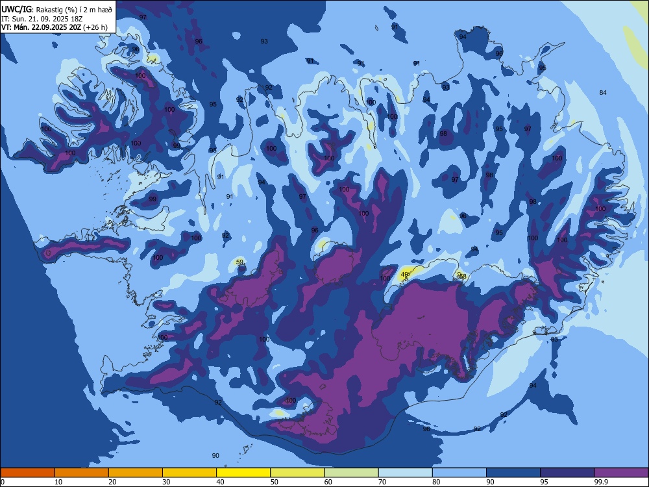The width and height of the screenshot is (649, 487).
Task: Click the humidity value '84' on the map
Action: point(603,92)
